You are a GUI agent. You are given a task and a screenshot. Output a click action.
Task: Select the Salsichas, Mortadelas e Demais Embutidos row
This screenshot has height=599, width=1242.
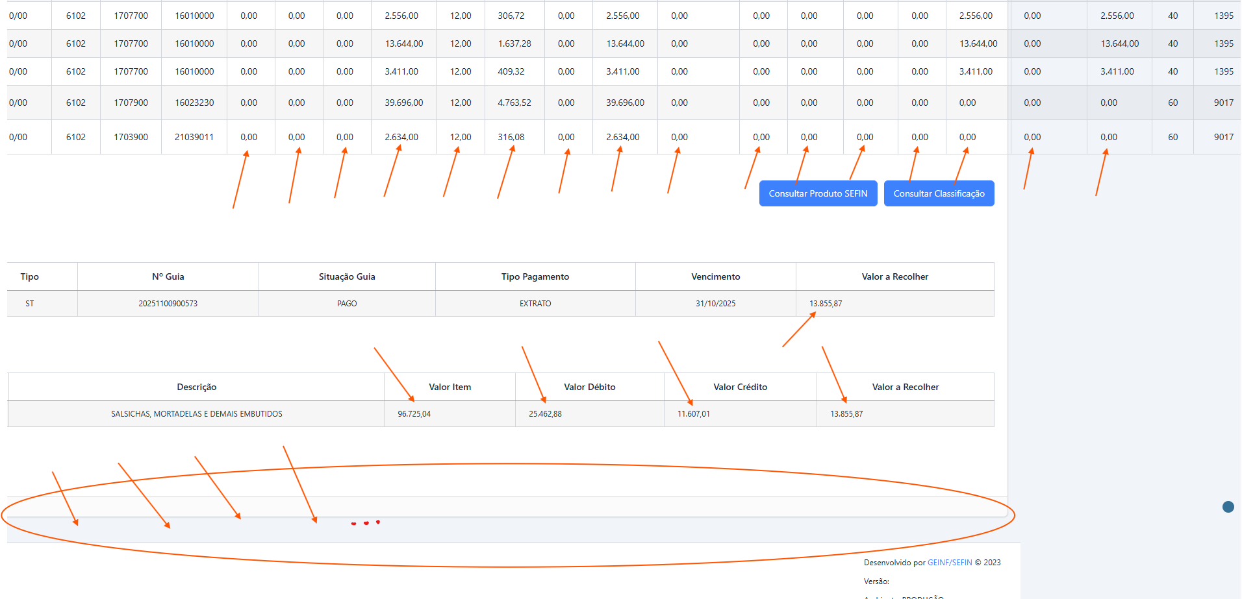196,414
